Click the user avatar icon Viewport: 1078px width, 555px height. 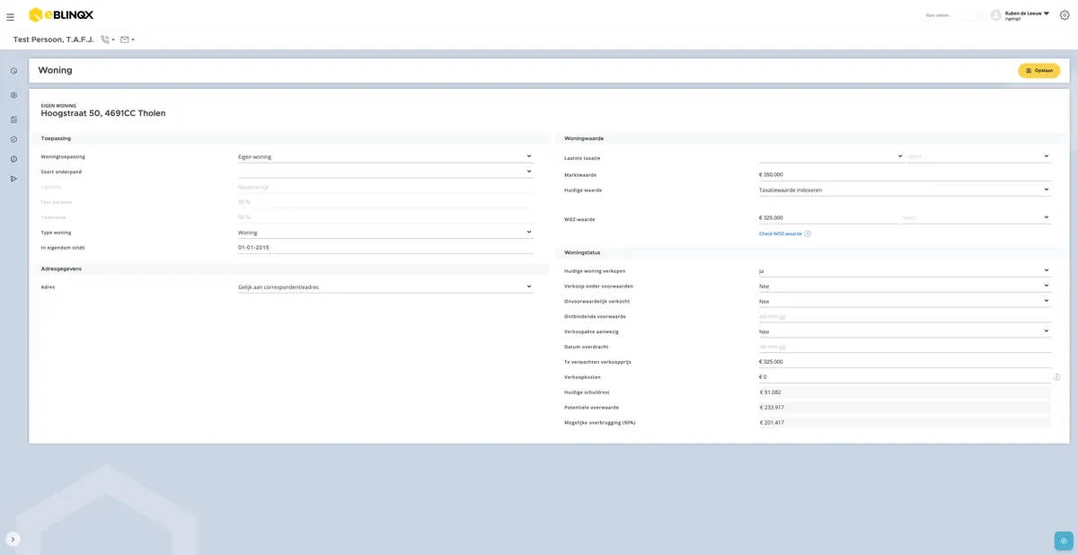click(995, 15)
